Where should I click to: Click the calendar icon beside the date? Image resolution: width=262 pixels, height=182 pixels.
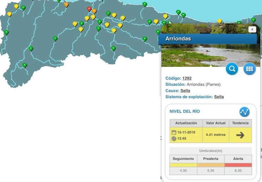(174, 132)
